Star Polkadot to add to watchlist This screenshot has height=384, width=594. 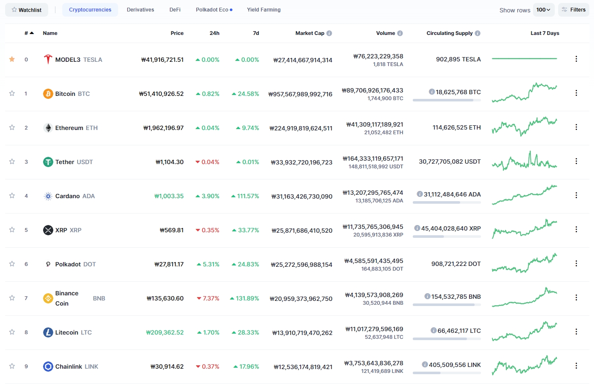(12, 264)
